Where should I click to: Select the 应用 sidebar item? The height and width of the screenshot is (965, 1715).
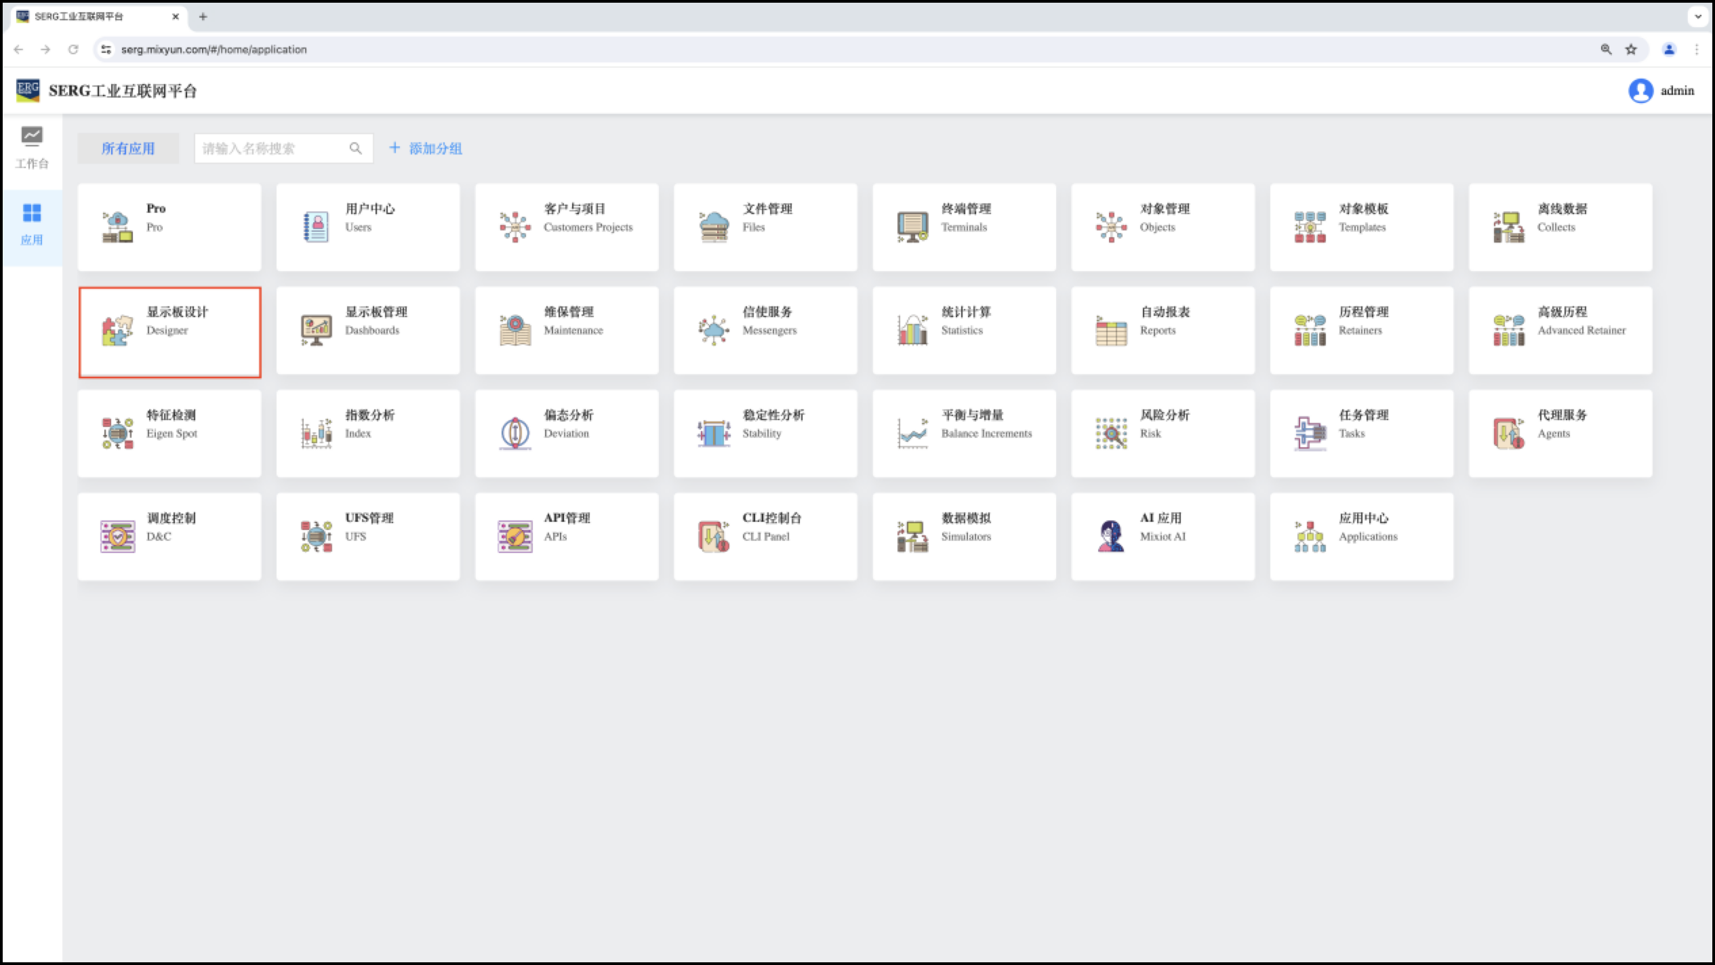point(32,224)
